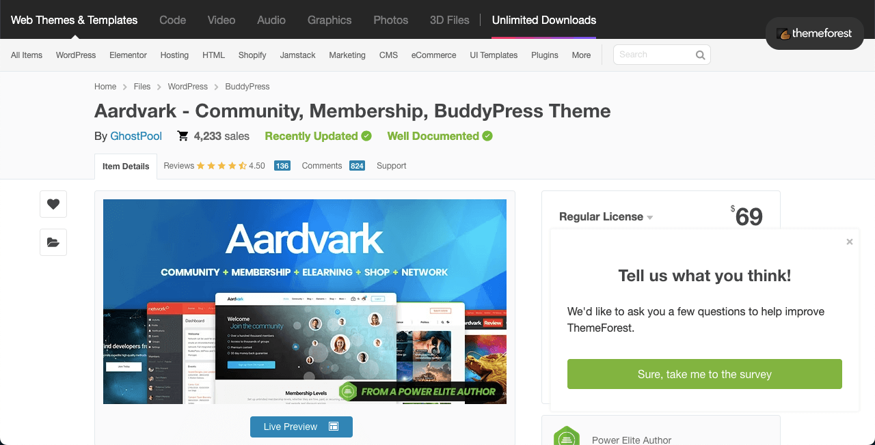Open the Code marketplace tab
Viewport: 875px width, 445px height.
click(x=172, y=20)
